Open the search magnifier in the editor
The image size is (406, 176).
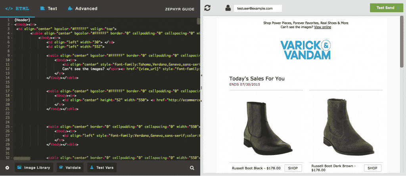192,168
